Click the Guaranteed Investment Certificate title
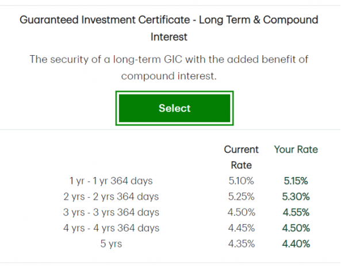Viewport: 345px width, 266px height. click(x=168, y=28)
